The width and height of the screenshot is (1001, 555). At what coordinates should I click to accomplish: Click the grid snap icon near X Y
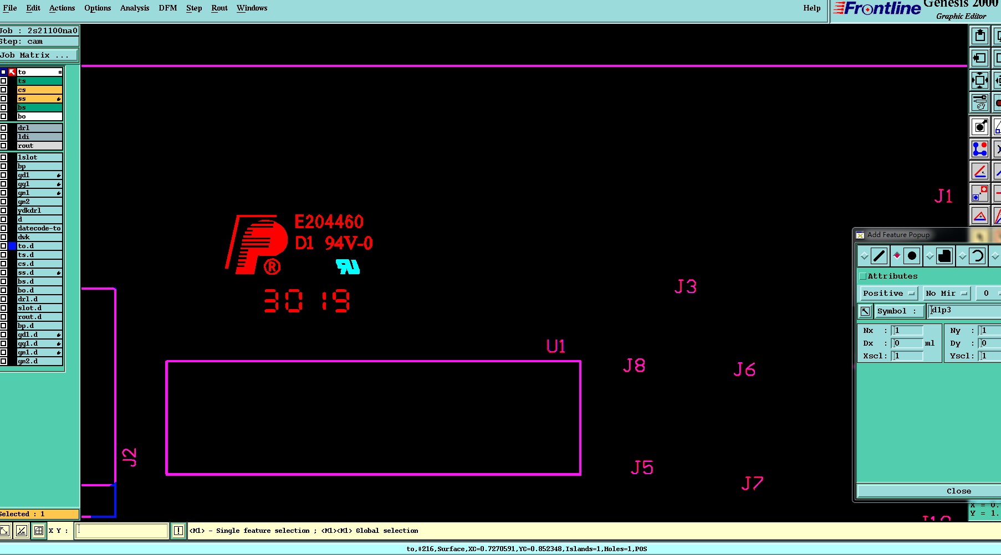(x=39, y=531)
